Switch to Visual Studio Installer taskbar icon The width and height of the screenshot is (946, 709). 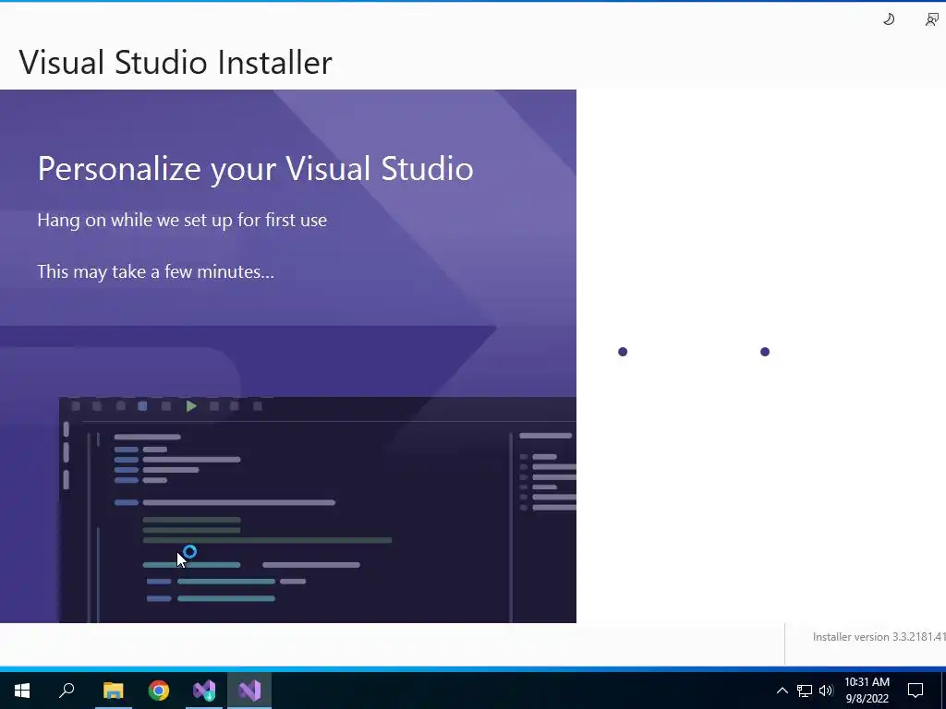204,691
